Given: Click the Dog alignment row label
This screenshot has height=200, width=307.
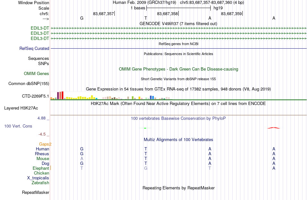Looking at the screenshot, I should point(45,164).
